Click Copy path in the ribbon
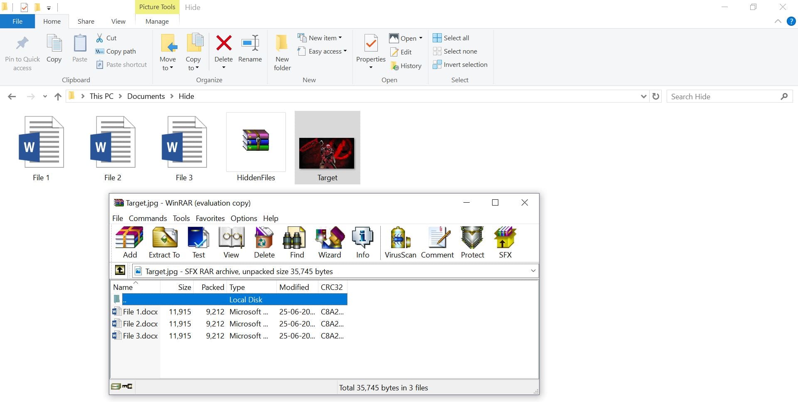The height and width of the screenshot is (402, 798). (116, 51)
